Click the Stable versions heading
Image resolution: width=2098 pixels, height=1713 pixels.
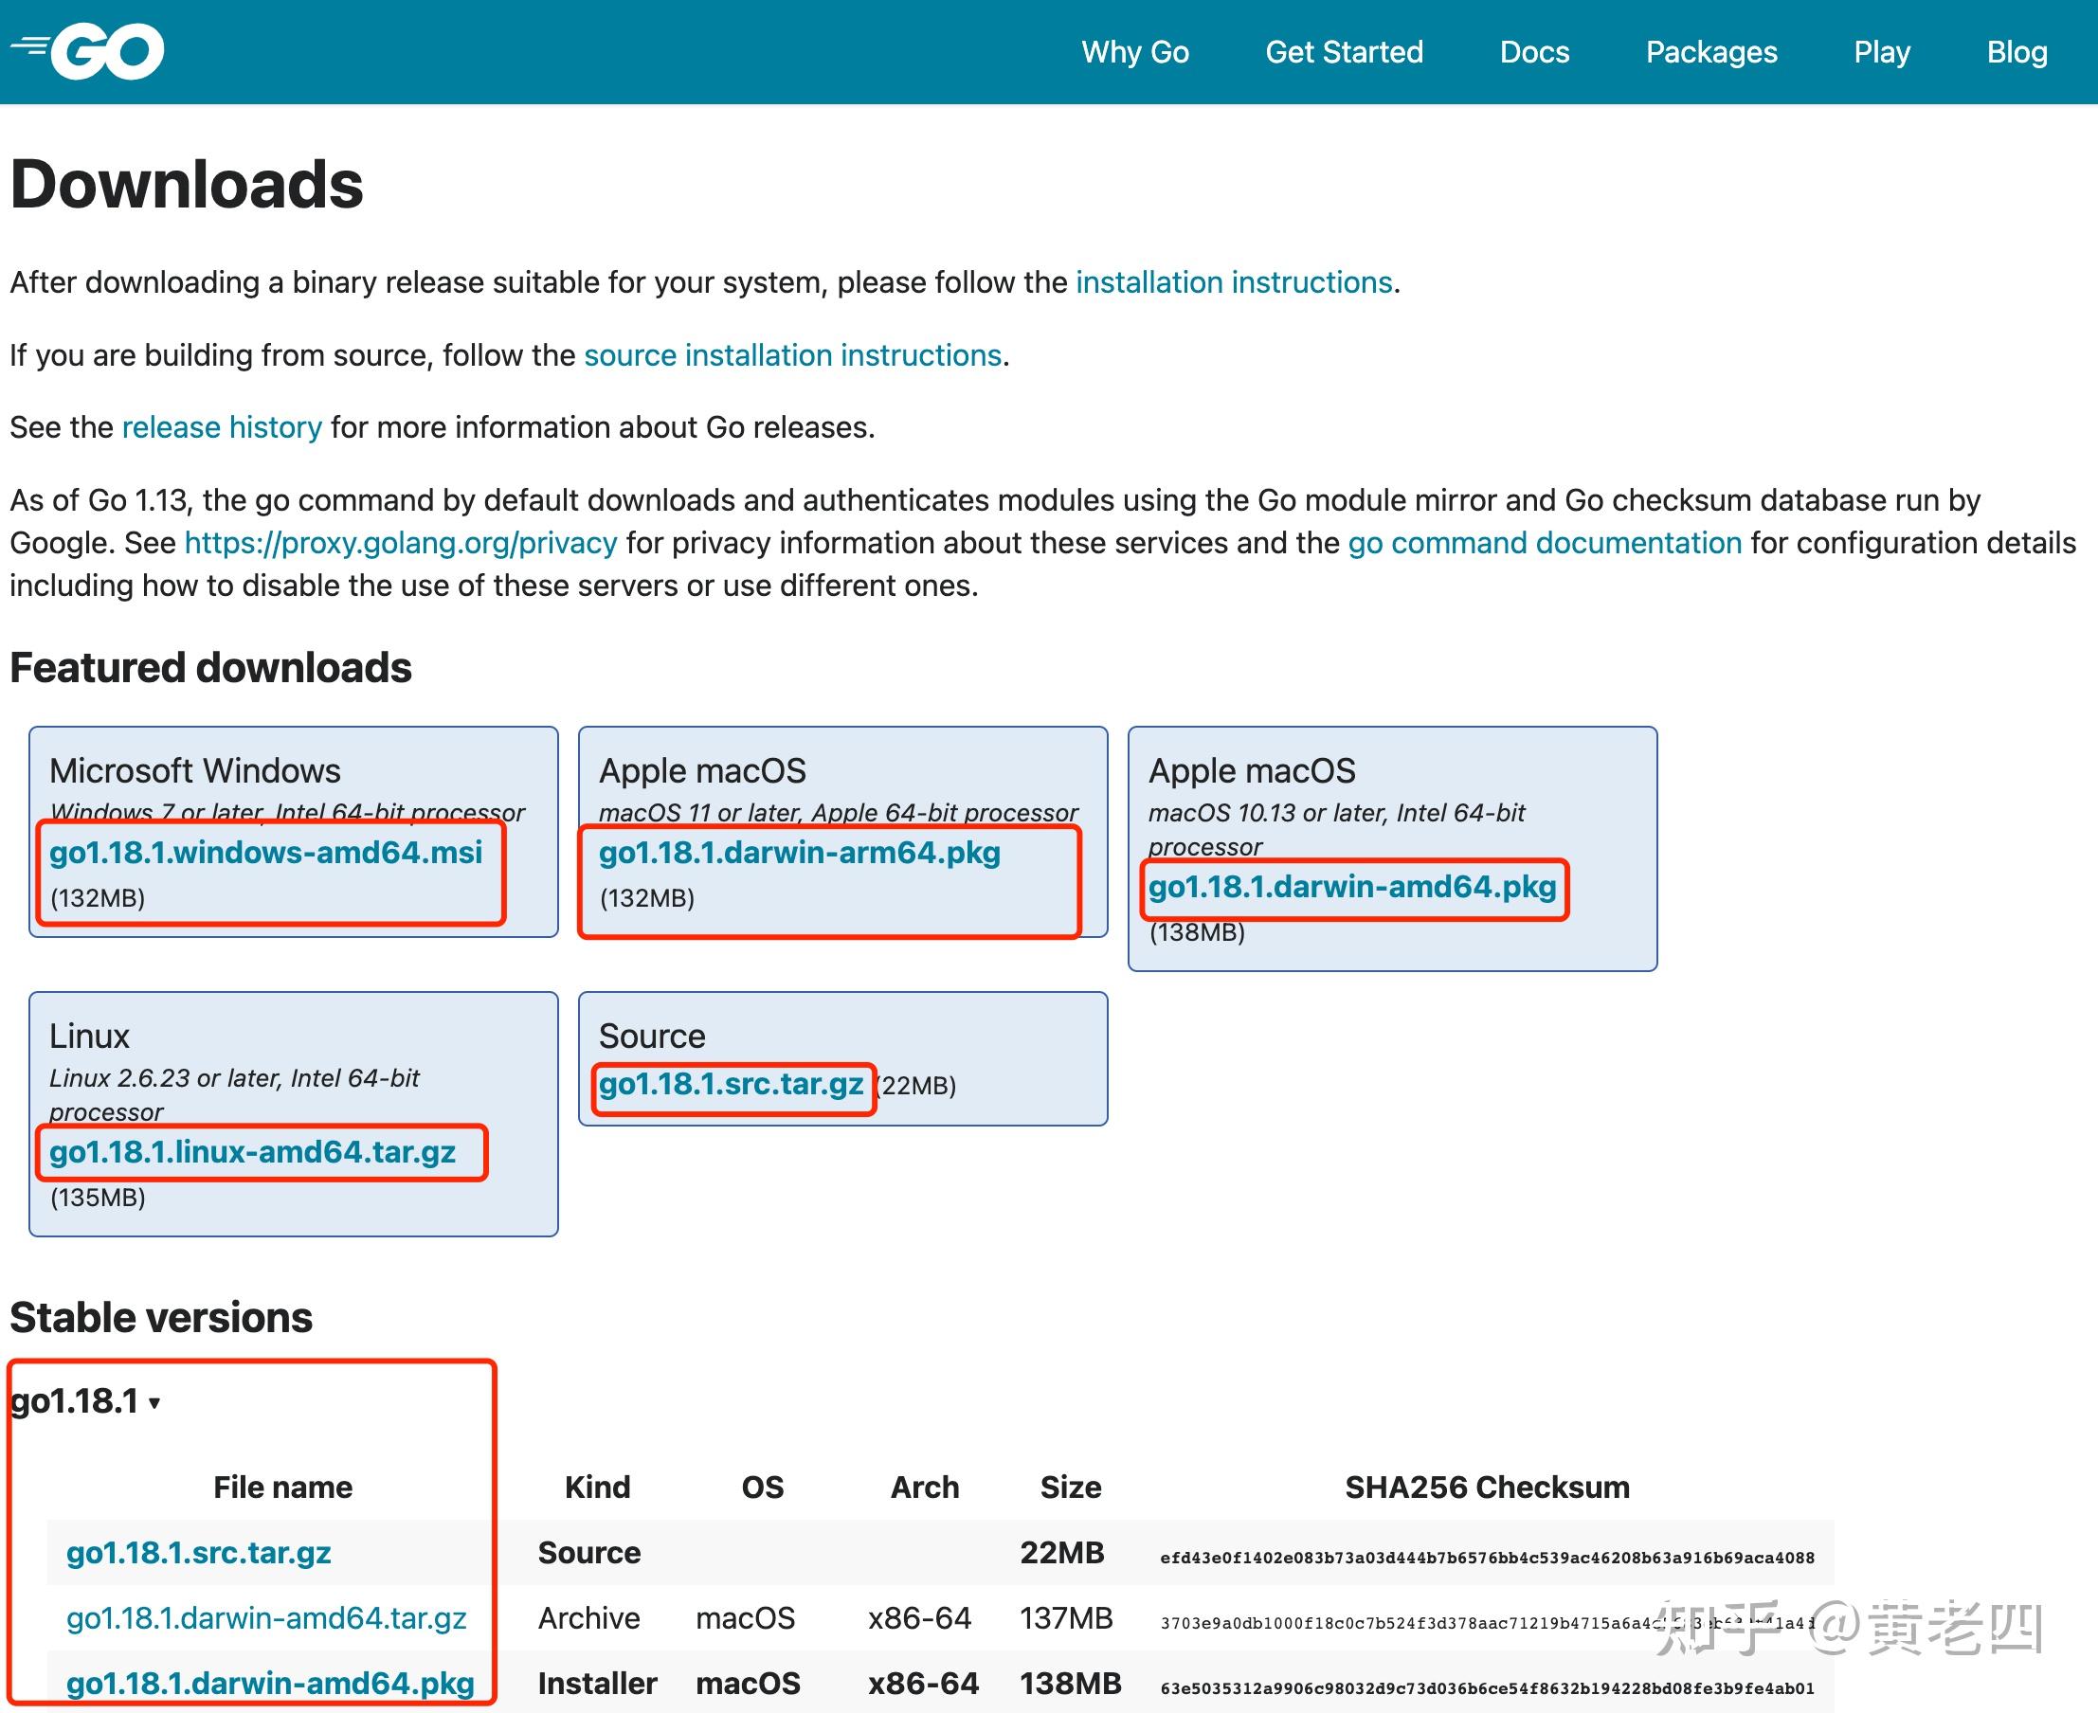[x=161, y=1318]
